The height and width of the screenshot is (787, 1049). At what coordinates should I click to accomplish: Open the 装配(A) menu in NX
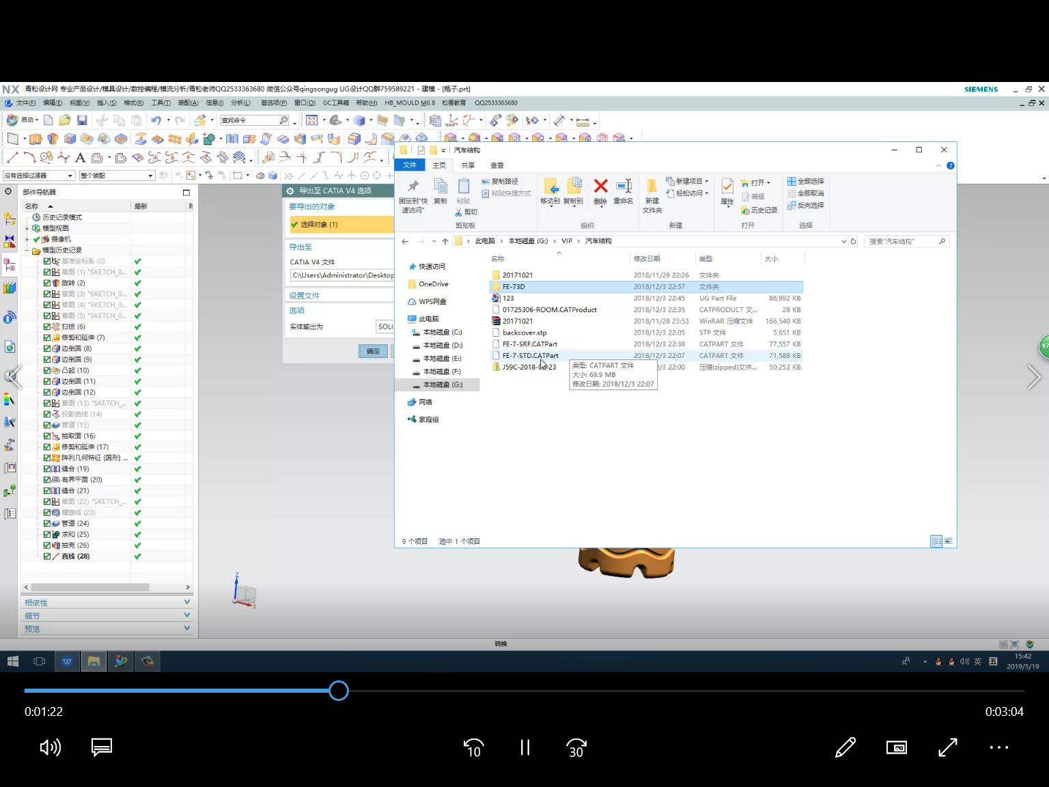(188, 103)
